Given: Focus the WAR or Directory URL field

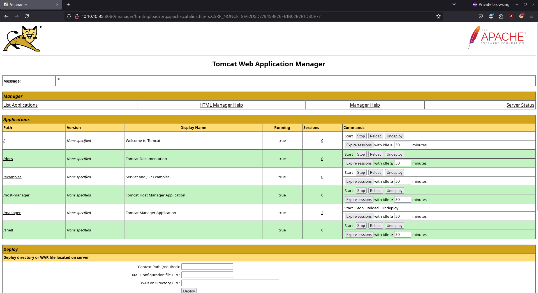Looking at the screenshot, I should (230, 283).
